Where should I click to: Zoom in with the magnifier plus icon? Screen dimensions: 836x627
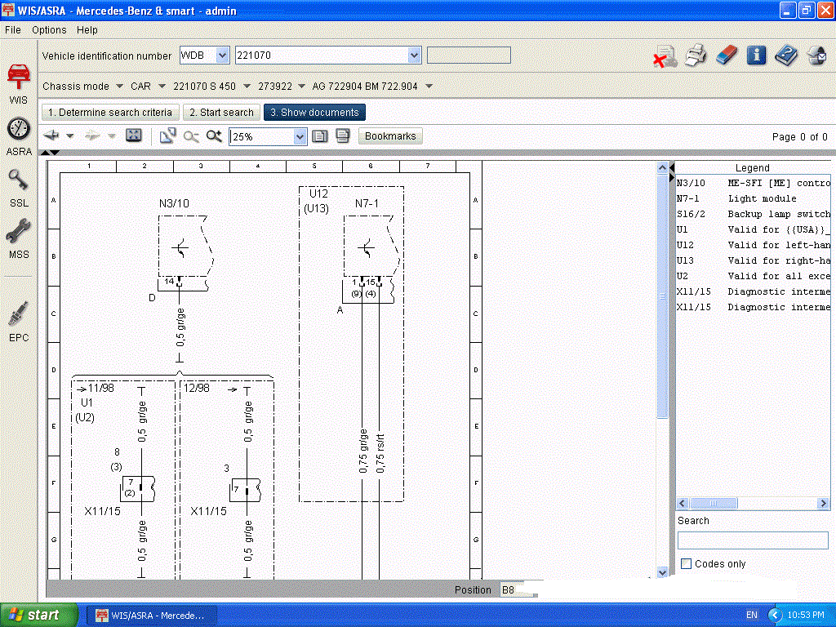pos(215,136)
